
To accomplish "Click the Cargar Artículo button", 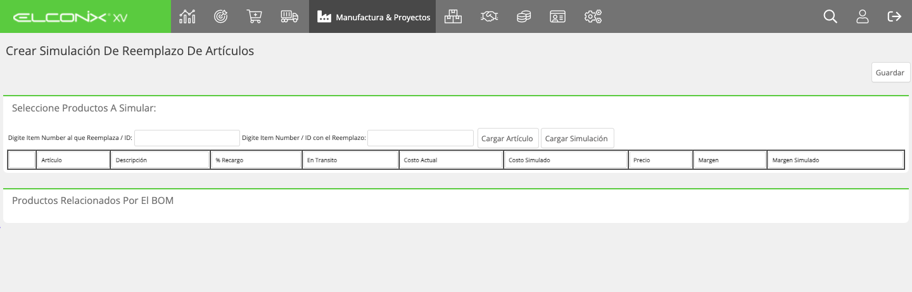I will (508, 138).
